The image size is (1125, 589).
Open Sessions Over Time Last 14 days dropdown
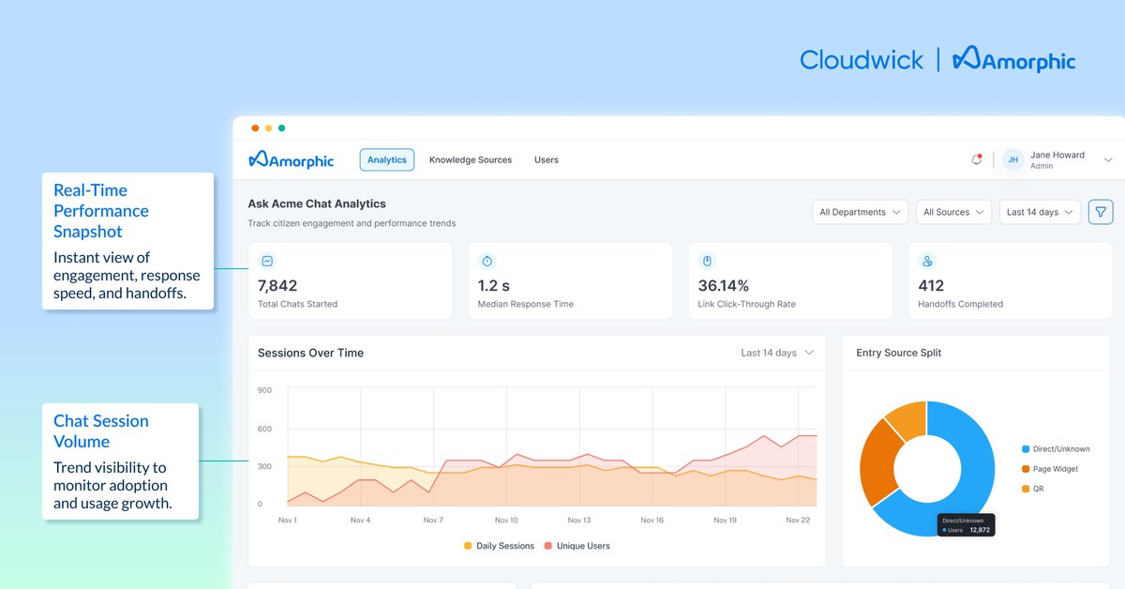(x=777, y=353)
